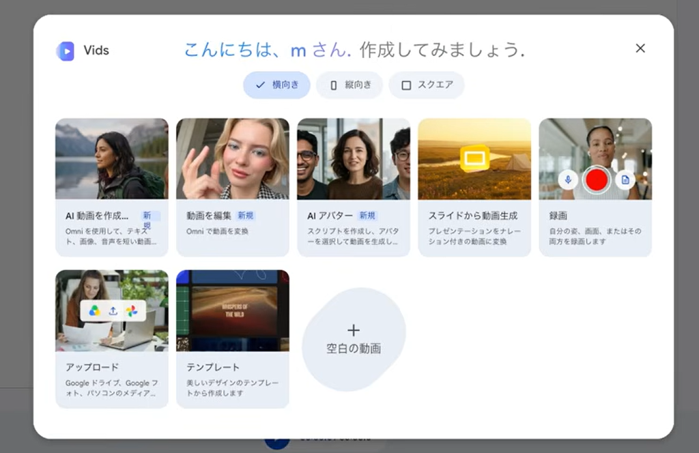This screenshot has width=699, height=453.
Task: Click the document script icon on 録画 card
Action: (625, 180)
